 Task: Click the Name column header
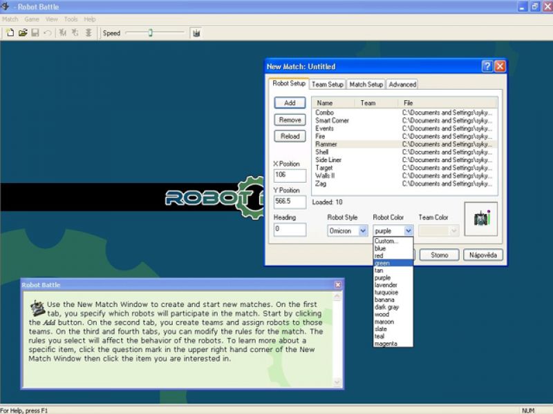(x=334, y=103)
